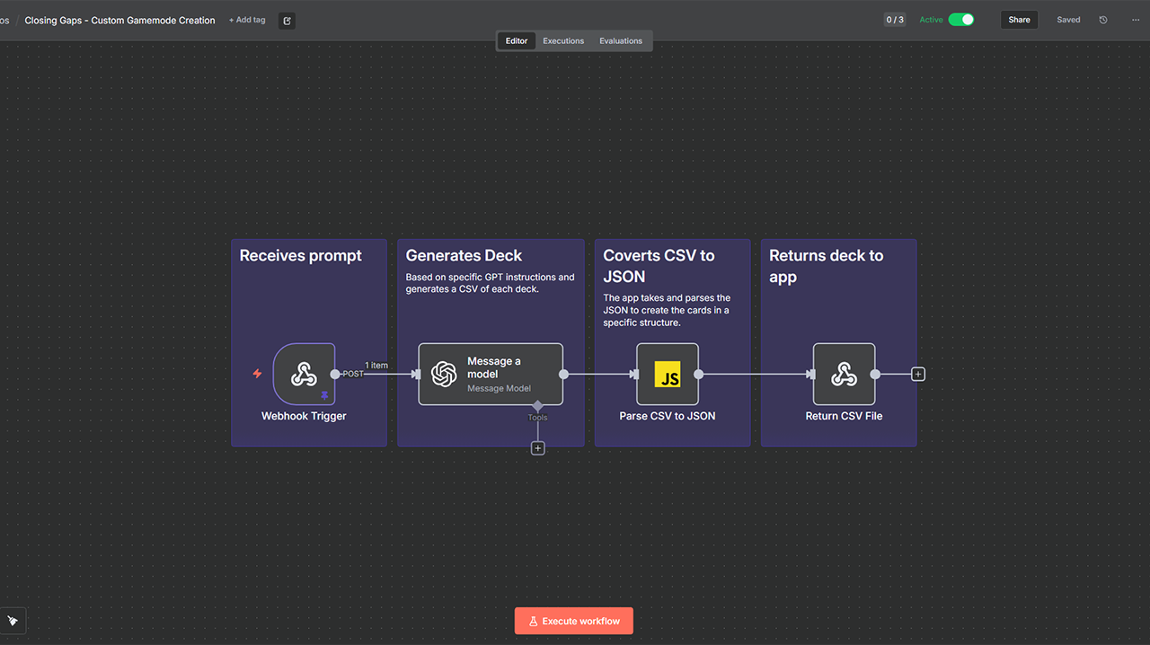Switch to the Evaluations tab
The image size is (1150, 645).
(621, 40)
